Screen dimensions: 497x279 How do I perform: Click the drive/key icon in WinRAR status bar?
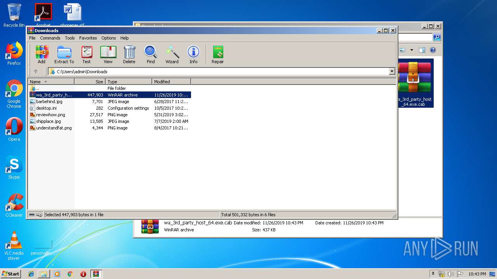pyautogui.click(x=36, y=215)
